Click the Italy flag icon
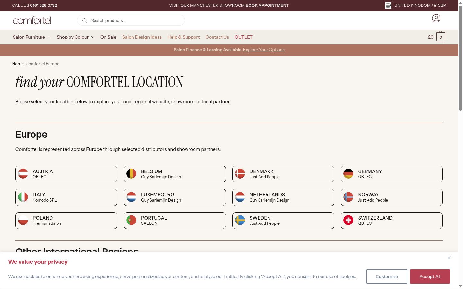 coord(23,197)
